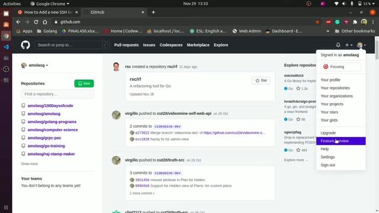This screenshot has width=379, height=213.
Task: Select Your gists in user menu
Action: [x=341, y=120]
